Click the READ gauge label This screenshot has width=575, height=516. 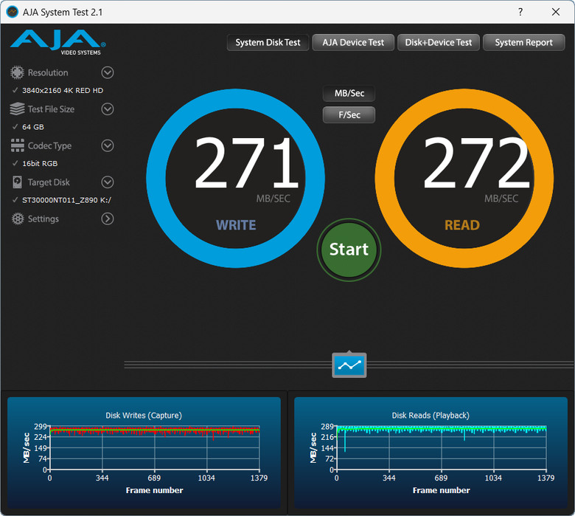(x=462, y=224)
